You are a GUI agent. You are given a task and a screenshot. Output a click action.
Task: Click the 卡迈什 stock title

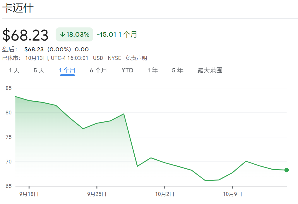point(18,8)
